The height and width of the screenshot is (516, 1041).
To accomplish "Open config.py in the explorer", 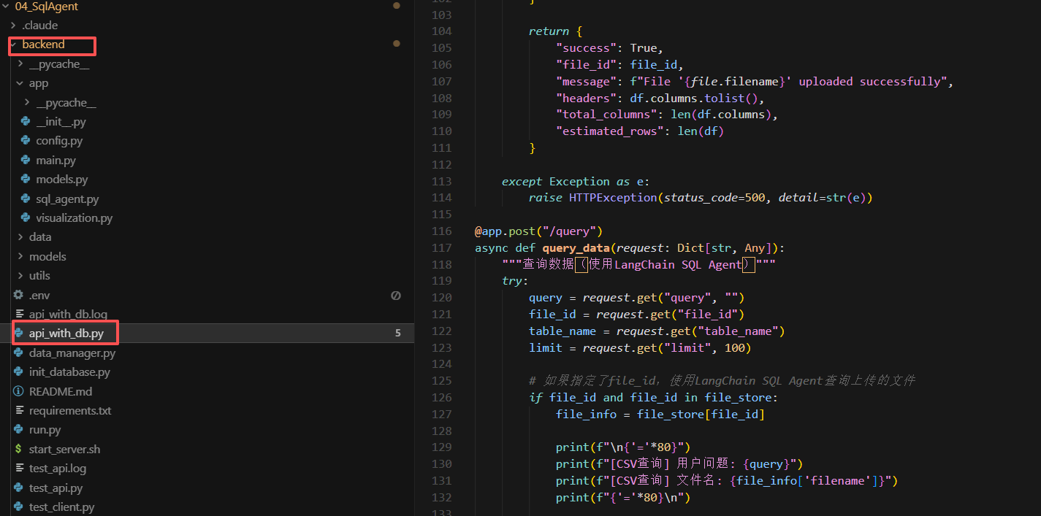I will click(59, 141).
